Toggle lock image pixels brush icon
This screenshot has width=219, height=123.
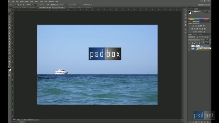click(195, 43)
